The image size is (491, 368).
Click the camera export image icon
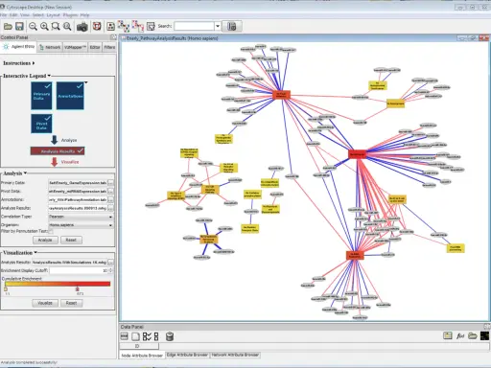pyautogui.click(x=82, y=27)
